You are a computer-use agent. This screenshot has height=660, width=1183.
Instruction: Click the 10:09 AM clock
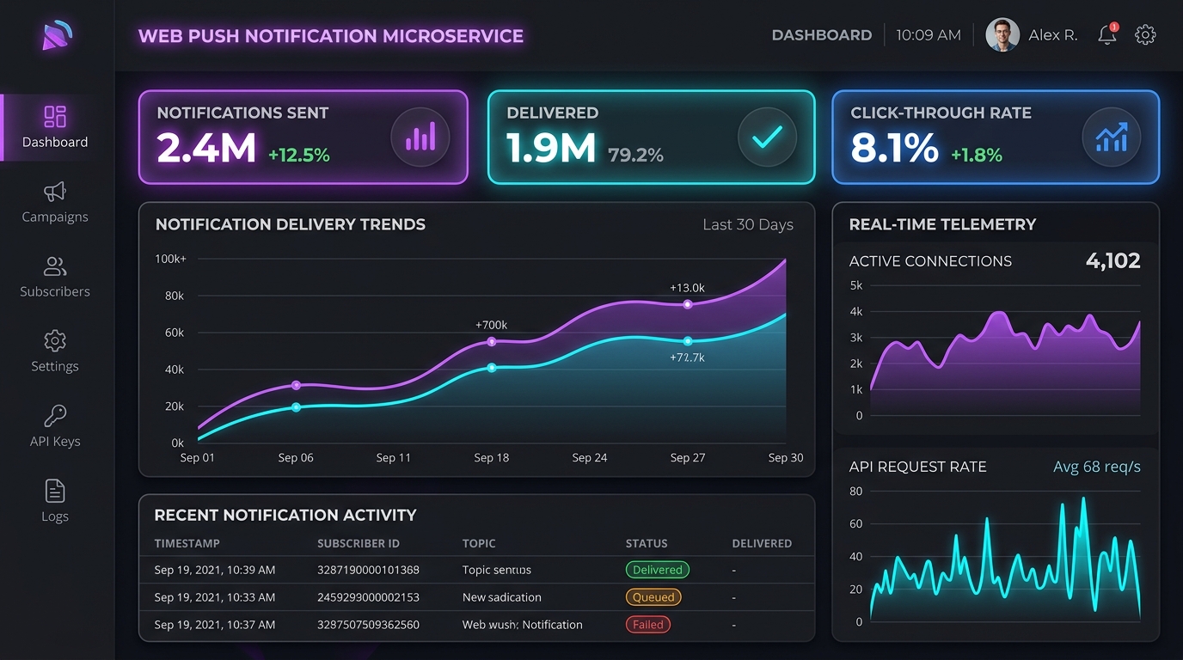(929, 35)
